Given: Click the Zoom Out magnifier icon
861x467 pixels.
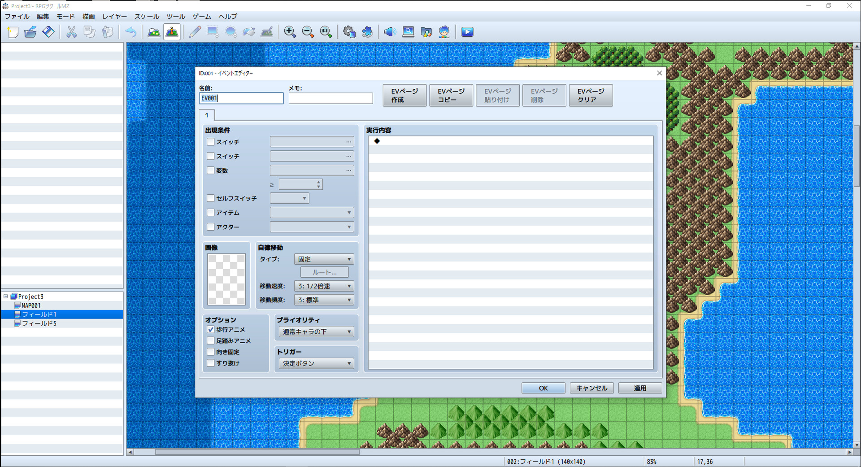Looking at the screenshot, I should [308, 32].
